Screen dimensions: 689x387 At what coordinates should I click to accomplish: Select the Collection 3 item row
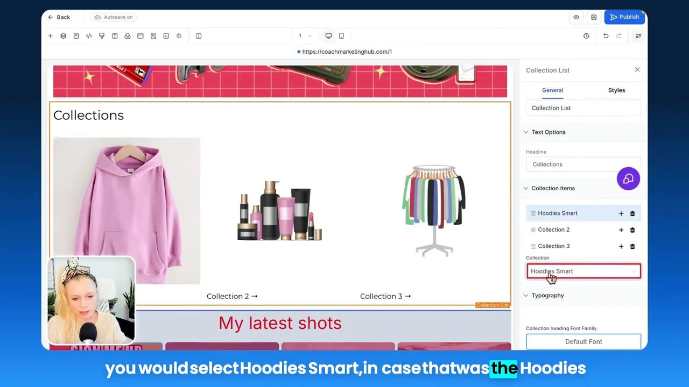[583, 246]
